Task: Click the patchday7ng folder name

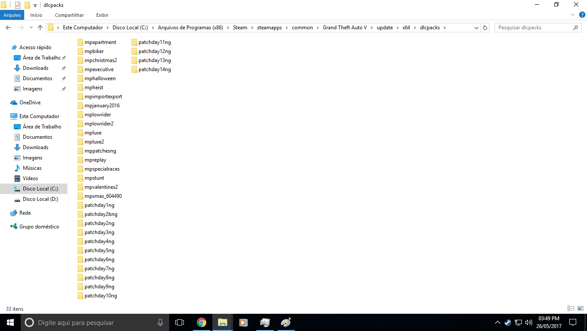Action: coord(99,269)
